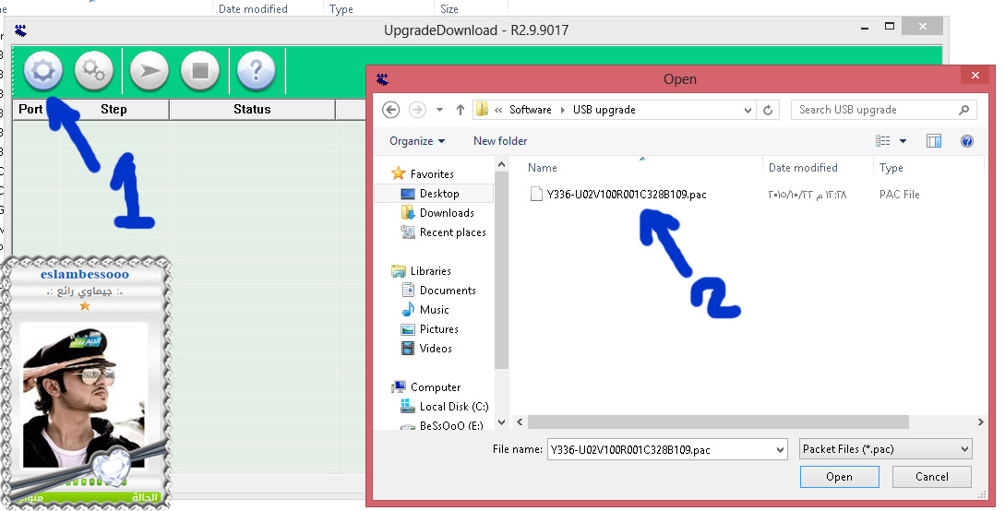Start downloading with the play arrow button
The image size is (1005, 511).
tap(150, 71)
